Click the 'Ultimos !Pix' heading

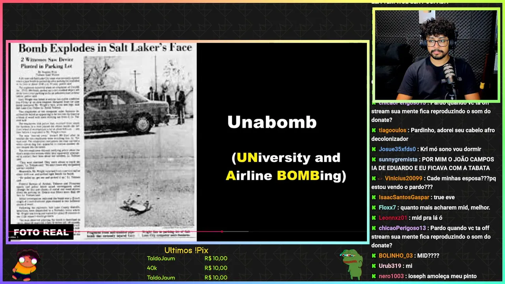(x=186, y=250)
